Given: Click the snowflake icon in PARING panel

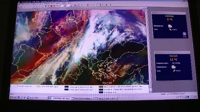Looking at the screenshot, I should [x=184, y=34].
